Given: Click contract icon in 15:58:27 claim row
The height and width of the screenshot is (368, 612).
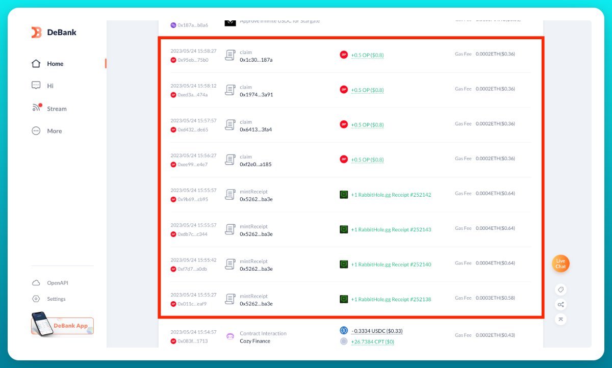Looking at the screenshot, I should (230, 55).
